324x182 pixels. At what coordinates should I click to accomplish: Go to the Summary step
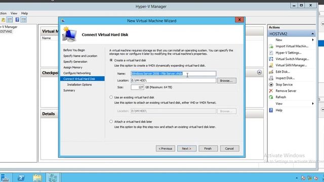coord(69,90)
